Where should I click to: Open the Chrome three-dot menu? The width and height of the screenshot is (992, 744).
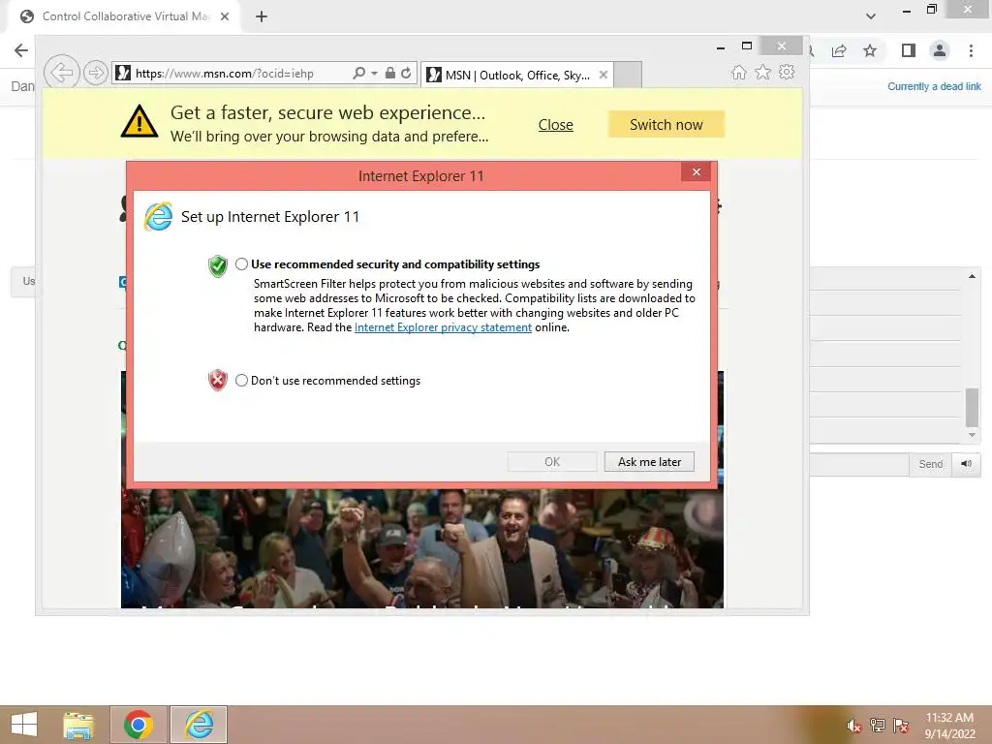coord(971,50)
